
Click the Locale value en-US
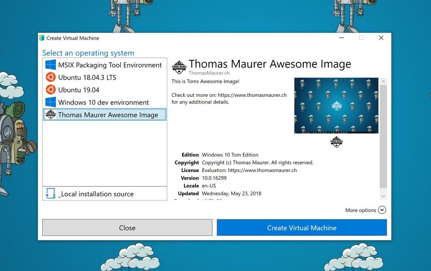pos(209,185)
